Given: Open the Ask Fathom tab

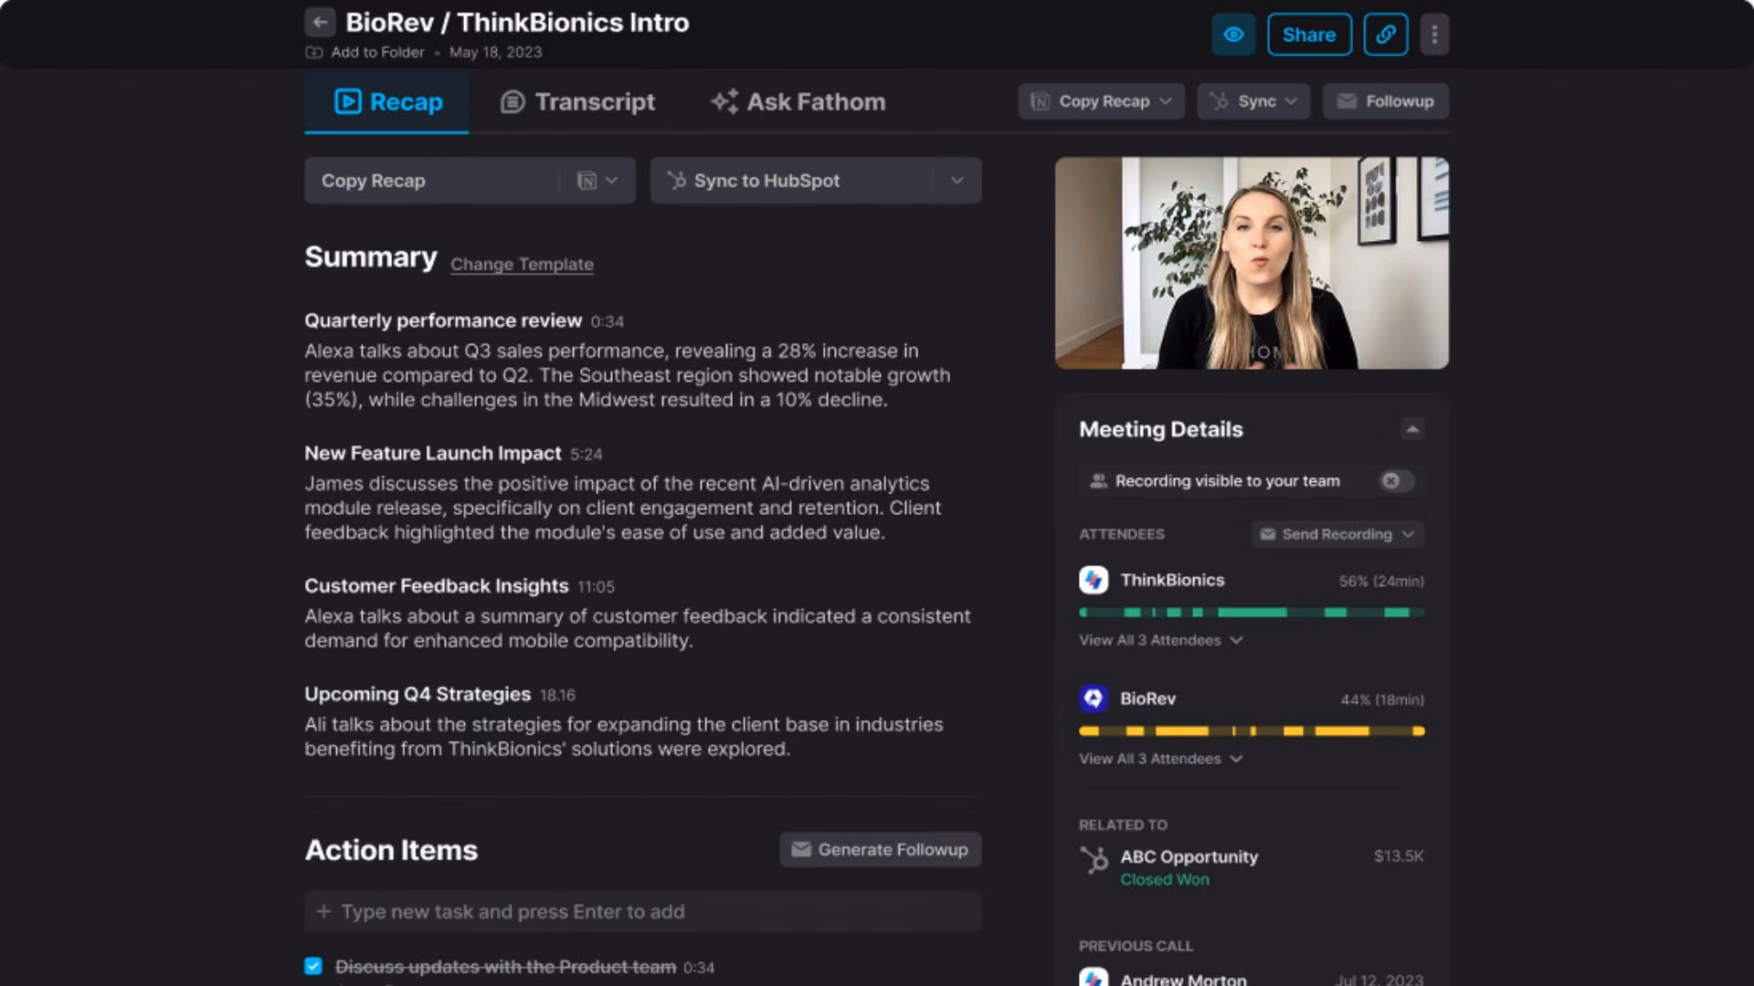Looking at the screenshot, I should [x=798, y=101].
